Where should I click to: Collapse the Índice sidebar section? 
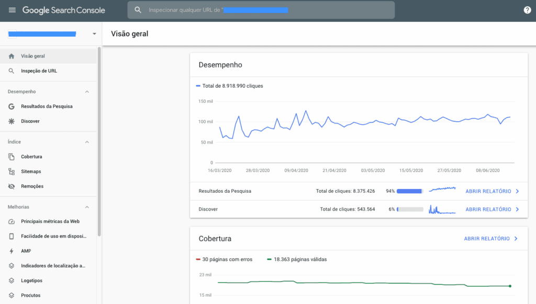(x=87, y=142)
